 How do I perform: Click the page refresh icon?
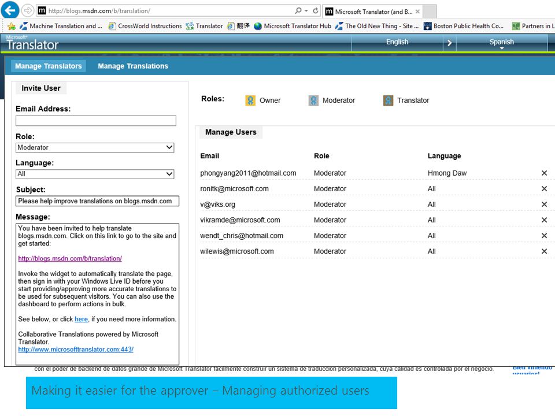pos(316,10)
